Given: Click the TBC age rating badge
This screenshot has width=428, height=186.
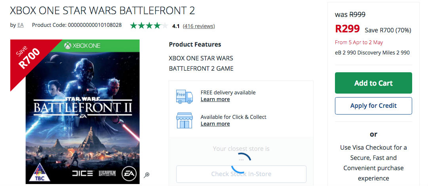Looking at the screenshot, I should pyautogui.click(x=39, y=175).
